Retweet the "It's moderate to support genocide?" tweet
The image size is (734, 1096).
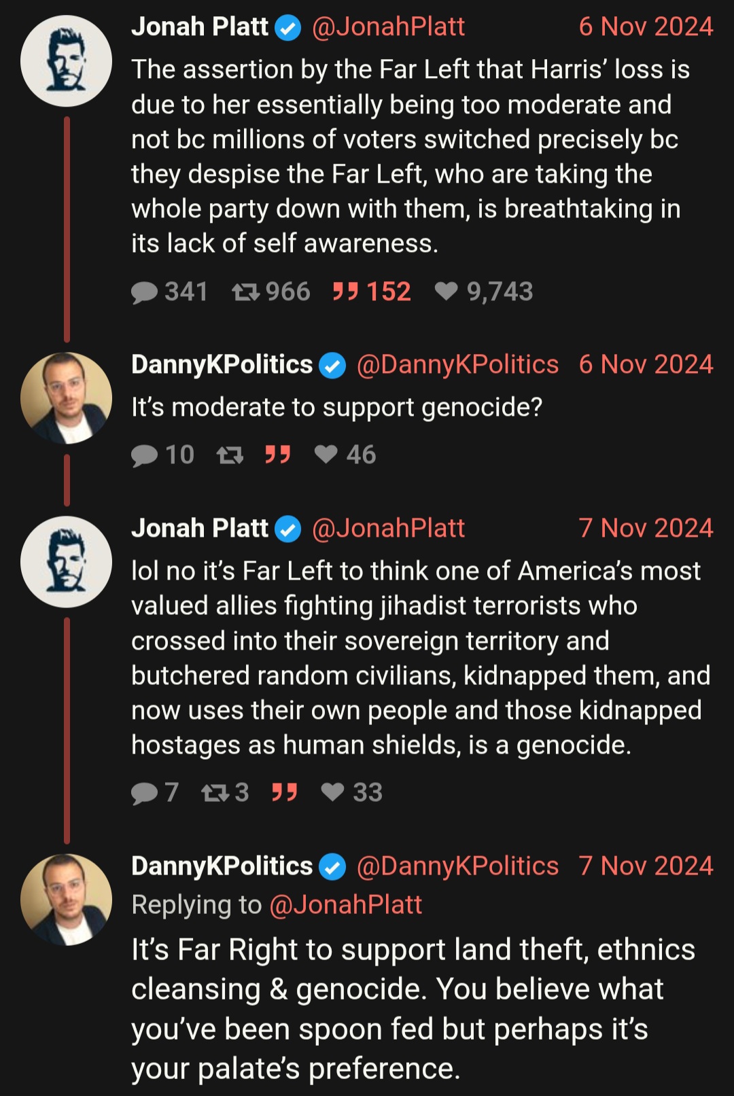click(230, 455)
